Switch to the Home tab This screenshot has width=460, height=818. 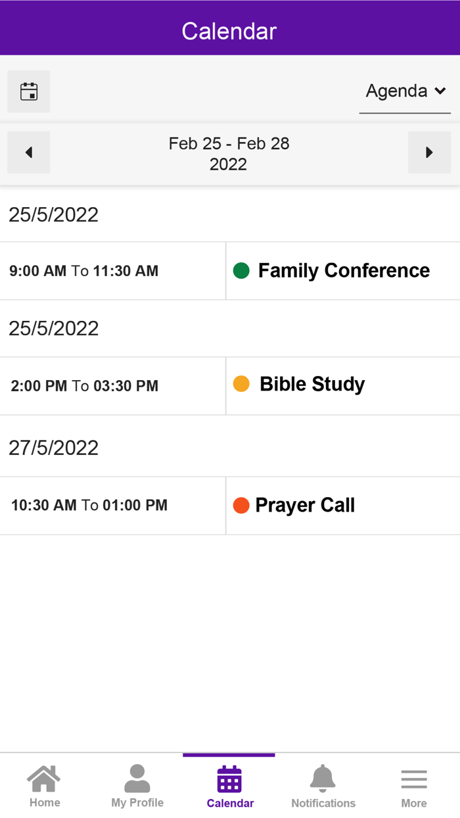(x=44, y=784)
